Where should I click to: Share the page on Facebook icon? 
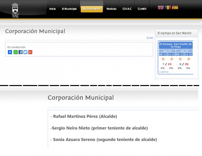(20, 52)
